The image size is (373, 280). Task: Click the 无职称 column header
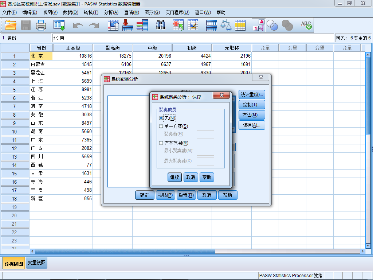232,48
